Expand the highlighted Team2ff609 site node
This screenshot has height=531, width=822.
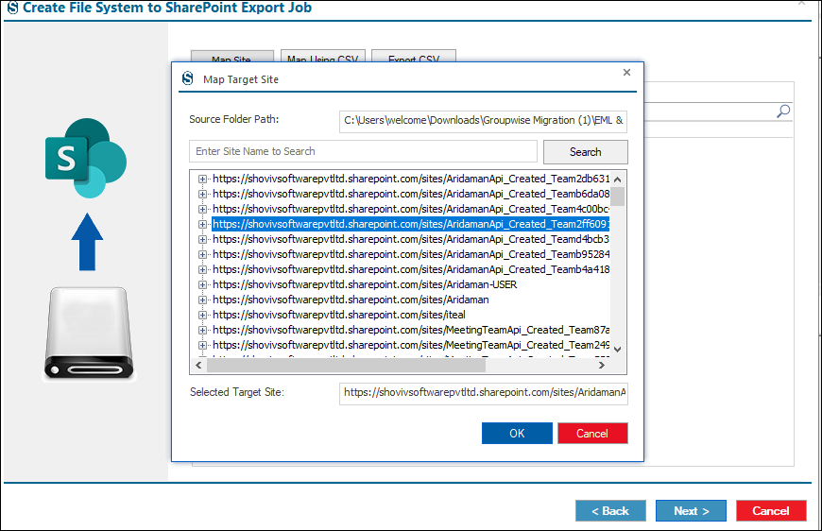tap(202, 224)
